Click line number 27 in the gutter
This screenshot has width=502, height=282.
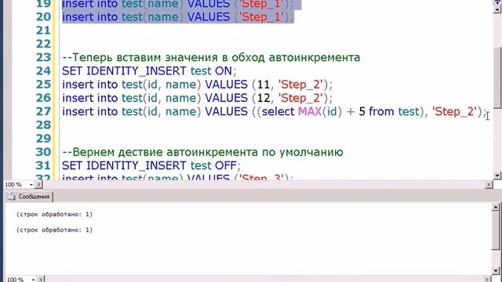(44, 111)
